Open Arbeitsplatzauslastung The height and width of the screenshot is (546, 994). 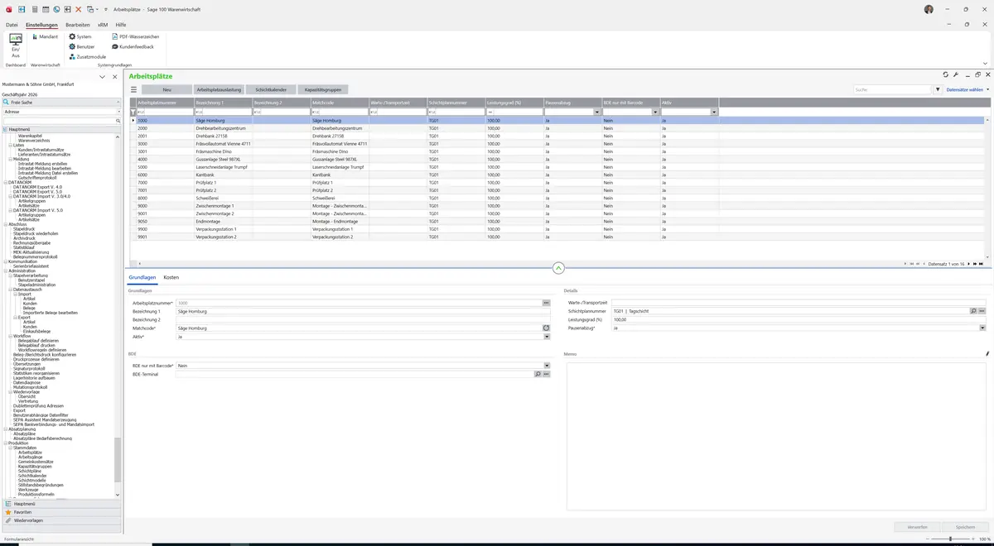(x=219, y=89)
